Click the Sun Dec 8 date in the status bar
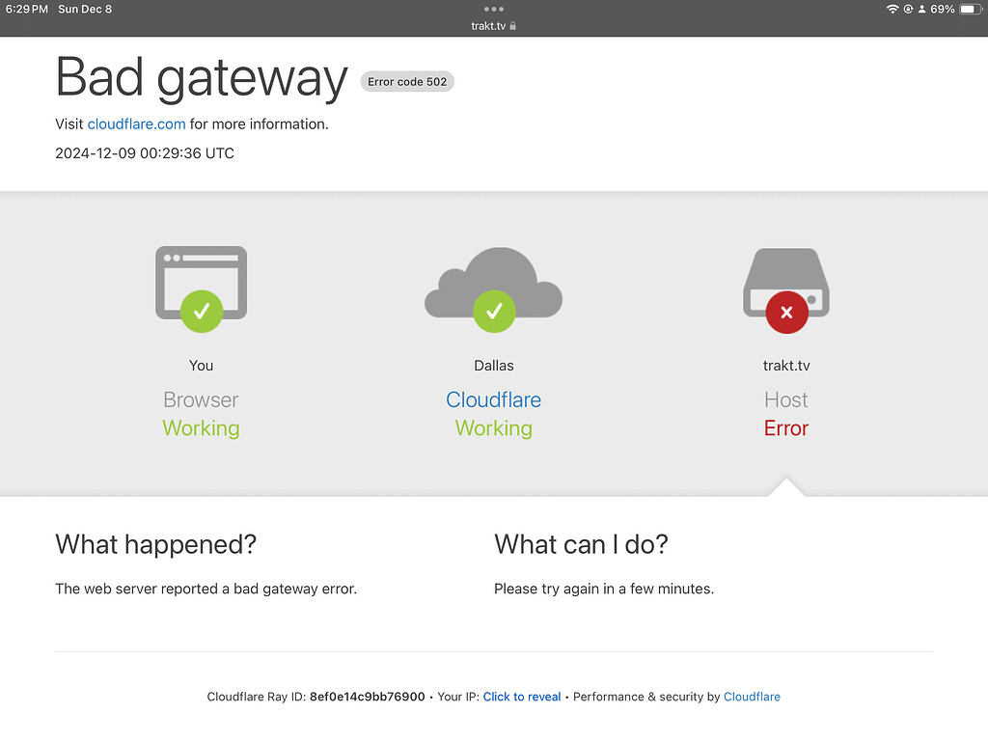This screenshot has height=741, width=988. click(85, 9)
